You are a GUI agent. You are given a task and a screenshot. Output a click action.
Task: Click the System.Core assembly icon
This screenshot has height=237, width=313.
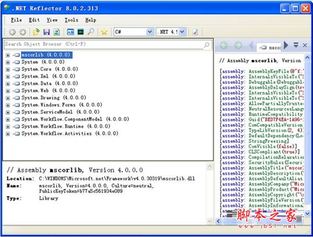point(17,69)
